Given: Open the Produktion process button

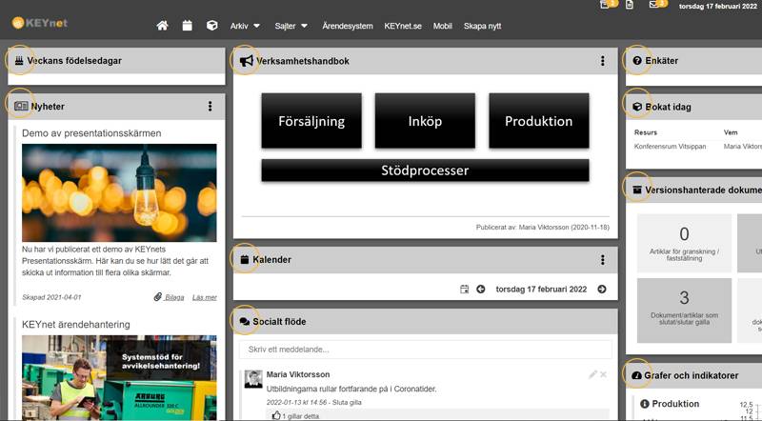Looking at the screenshot, I should click(x=539, y=121).
